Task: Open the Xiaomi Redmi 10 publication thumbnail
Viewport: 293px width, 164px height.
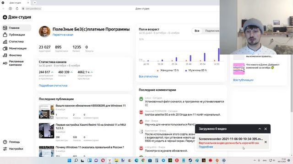Action: click(46, 131)
